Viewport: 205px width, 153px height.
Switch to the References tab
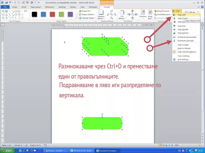(50, 7)
